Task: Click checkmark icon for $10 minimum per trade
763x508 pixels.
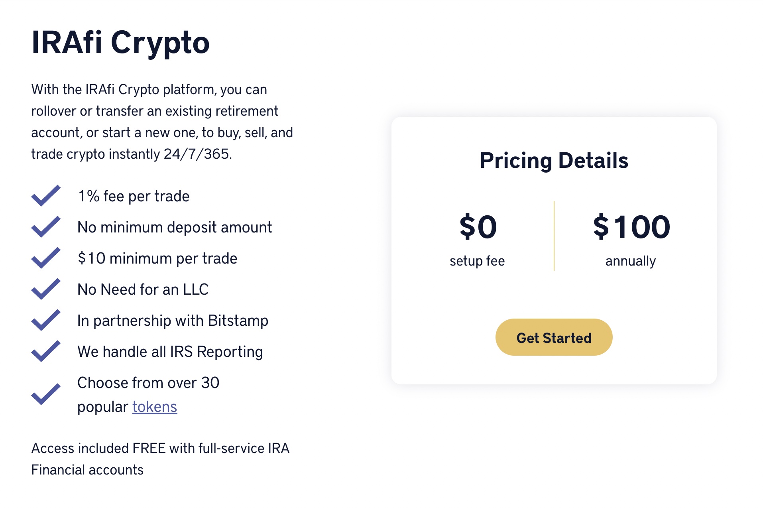Action: (46, 258)
